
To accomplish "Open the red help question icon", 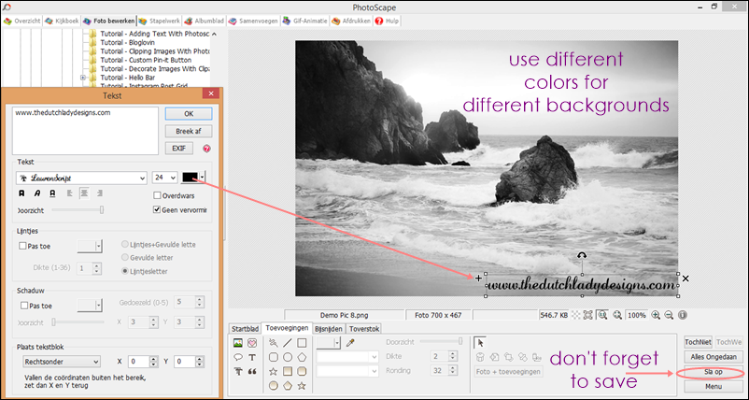I will point(206,149).
